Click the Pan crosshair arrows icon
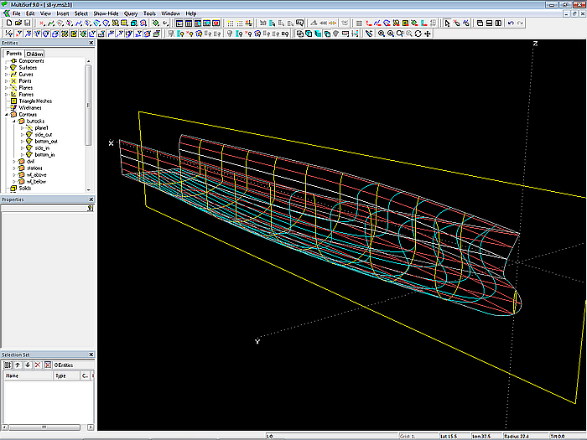Viewport: 587px width, 440px height. pyautogui.click(x=428, y=34)
